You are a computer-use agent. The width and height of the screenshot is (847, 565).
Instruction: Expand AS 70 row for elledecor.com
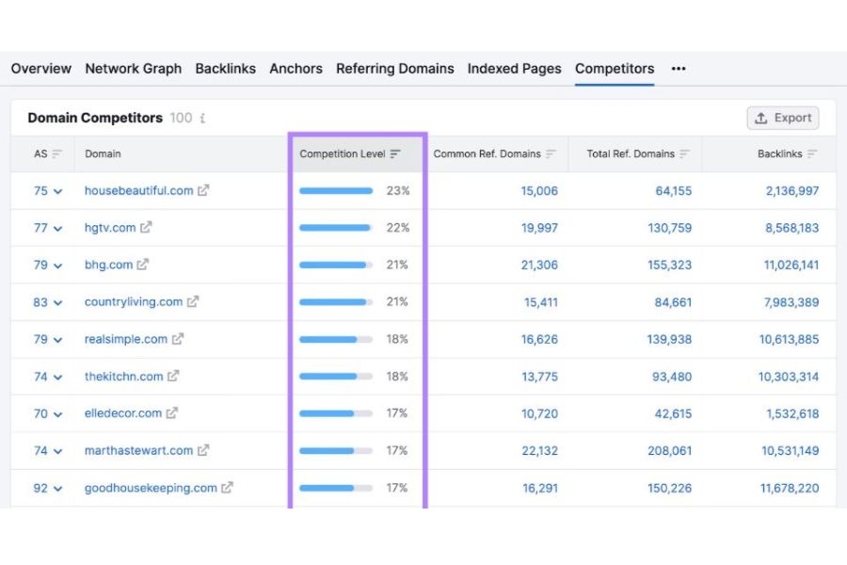(x=57, y=414)
